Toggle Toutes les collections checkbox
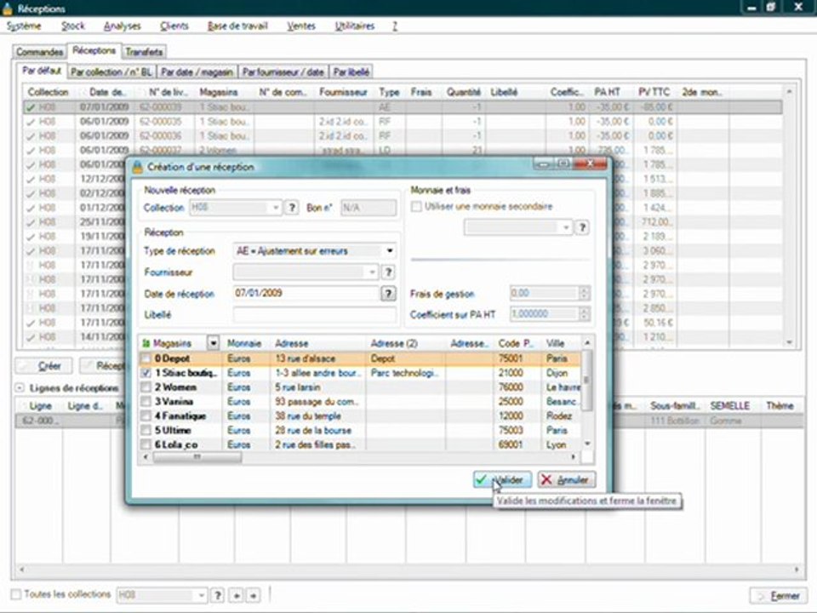Screen dimensions: 817x613 (16, 594)
